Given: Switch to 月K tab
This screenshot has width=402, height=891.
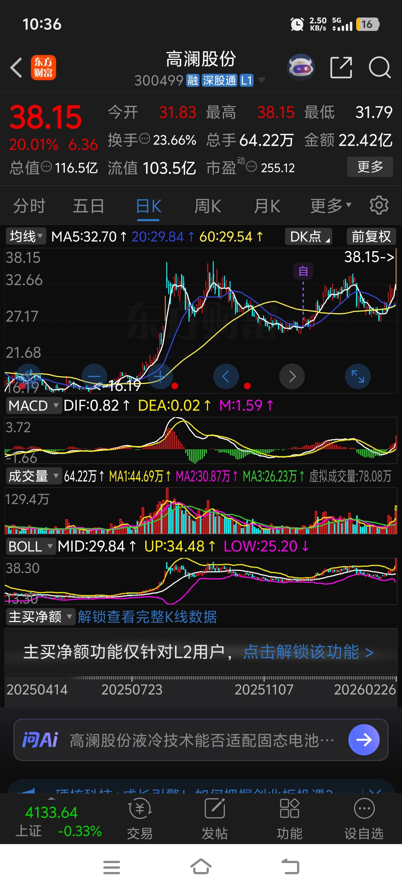Looking at the screenshot, I should tap(267, 206).
